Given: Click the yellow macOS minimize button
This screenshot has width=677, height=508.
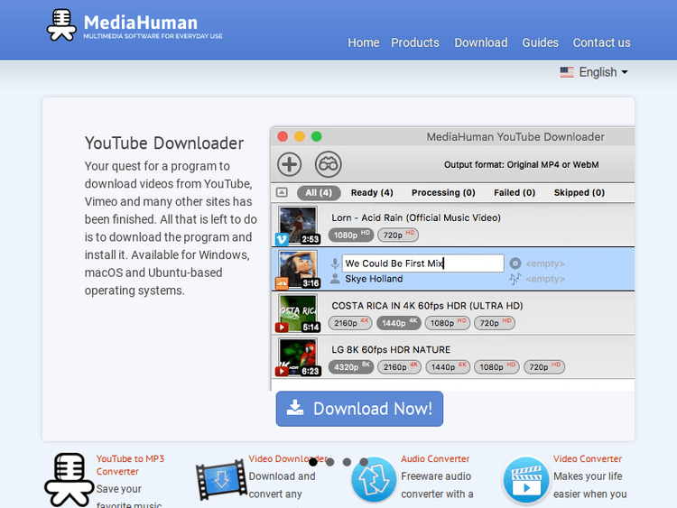Looking at the screenshot, I should click(299, 136).
